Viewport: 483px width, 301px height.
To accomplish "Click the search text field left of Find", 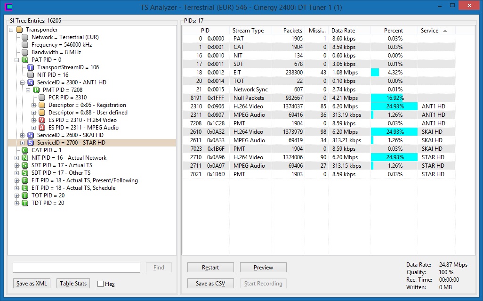I will [x=76, y=268].
